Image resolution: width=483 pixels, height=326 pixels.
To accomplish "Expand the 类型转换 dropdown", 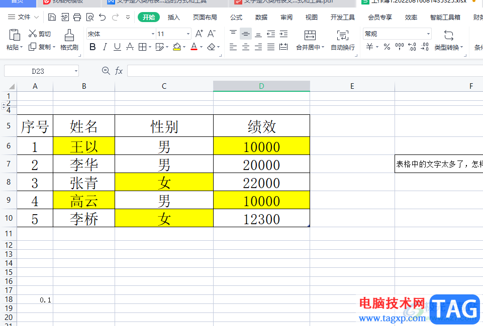I will click(x=462, y=47).
